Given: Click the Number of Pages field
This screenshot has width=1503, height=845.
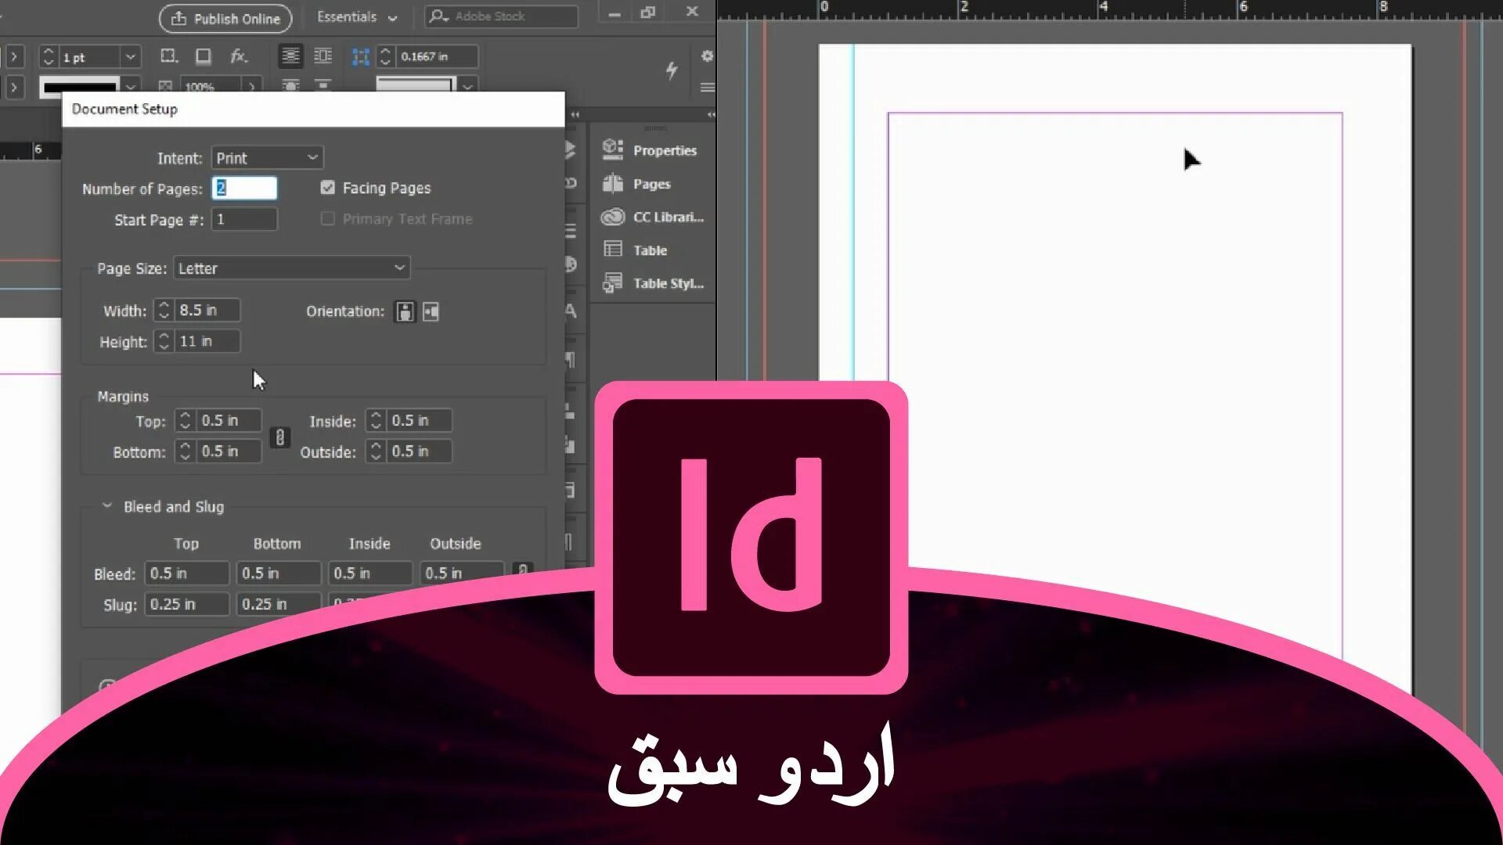Looking at the screenshot, I should pos(244,188).
